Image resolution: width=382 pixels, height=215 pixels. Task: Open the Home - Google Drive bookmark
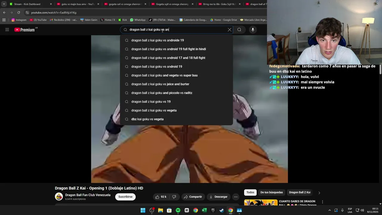tap(224, 20)
